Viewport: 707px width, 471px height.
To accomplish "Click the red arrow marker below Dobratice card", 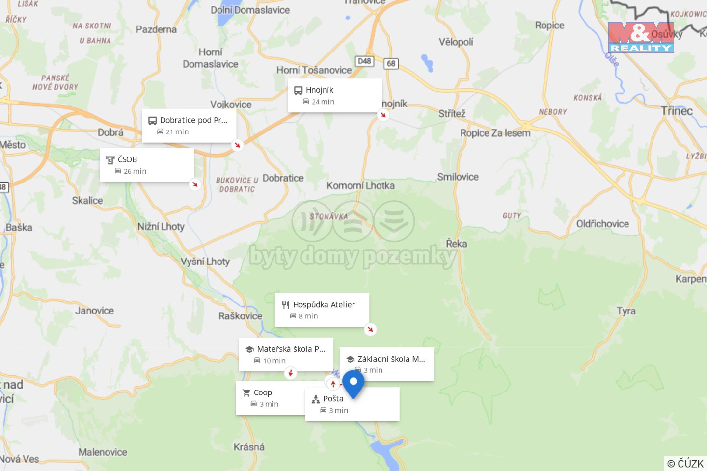I will 238,145.
